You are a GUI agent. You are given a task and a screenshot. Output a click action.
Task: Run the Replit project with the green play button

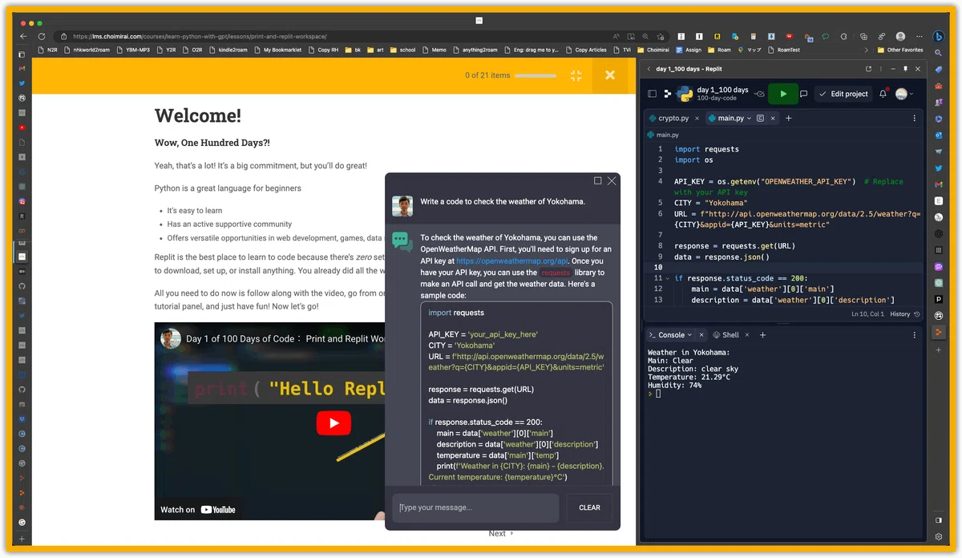783,94
